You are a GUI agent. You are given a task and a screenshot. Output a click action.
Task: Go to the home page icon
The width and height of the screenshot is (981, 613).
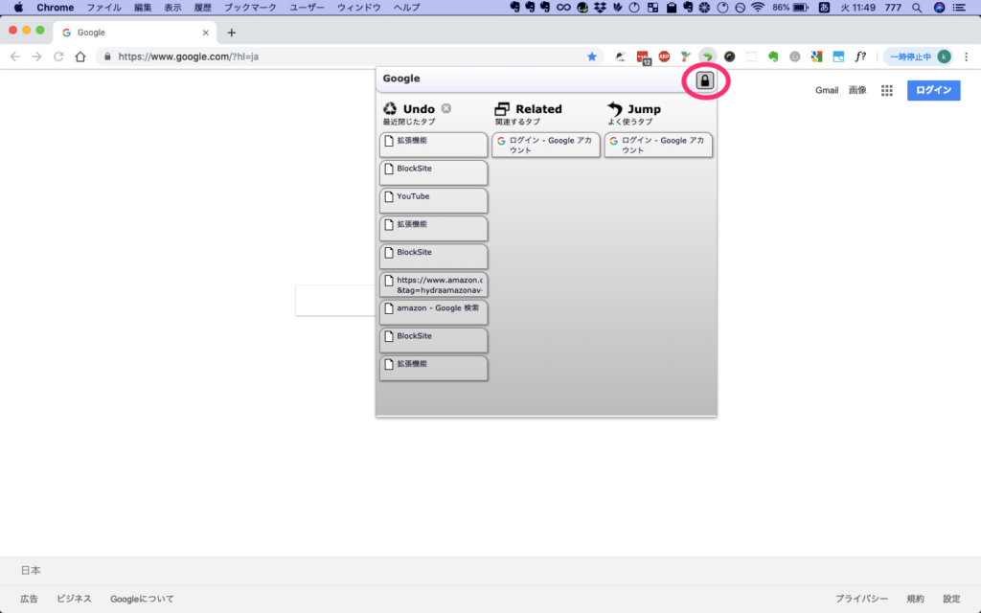[x=80, y=57]
